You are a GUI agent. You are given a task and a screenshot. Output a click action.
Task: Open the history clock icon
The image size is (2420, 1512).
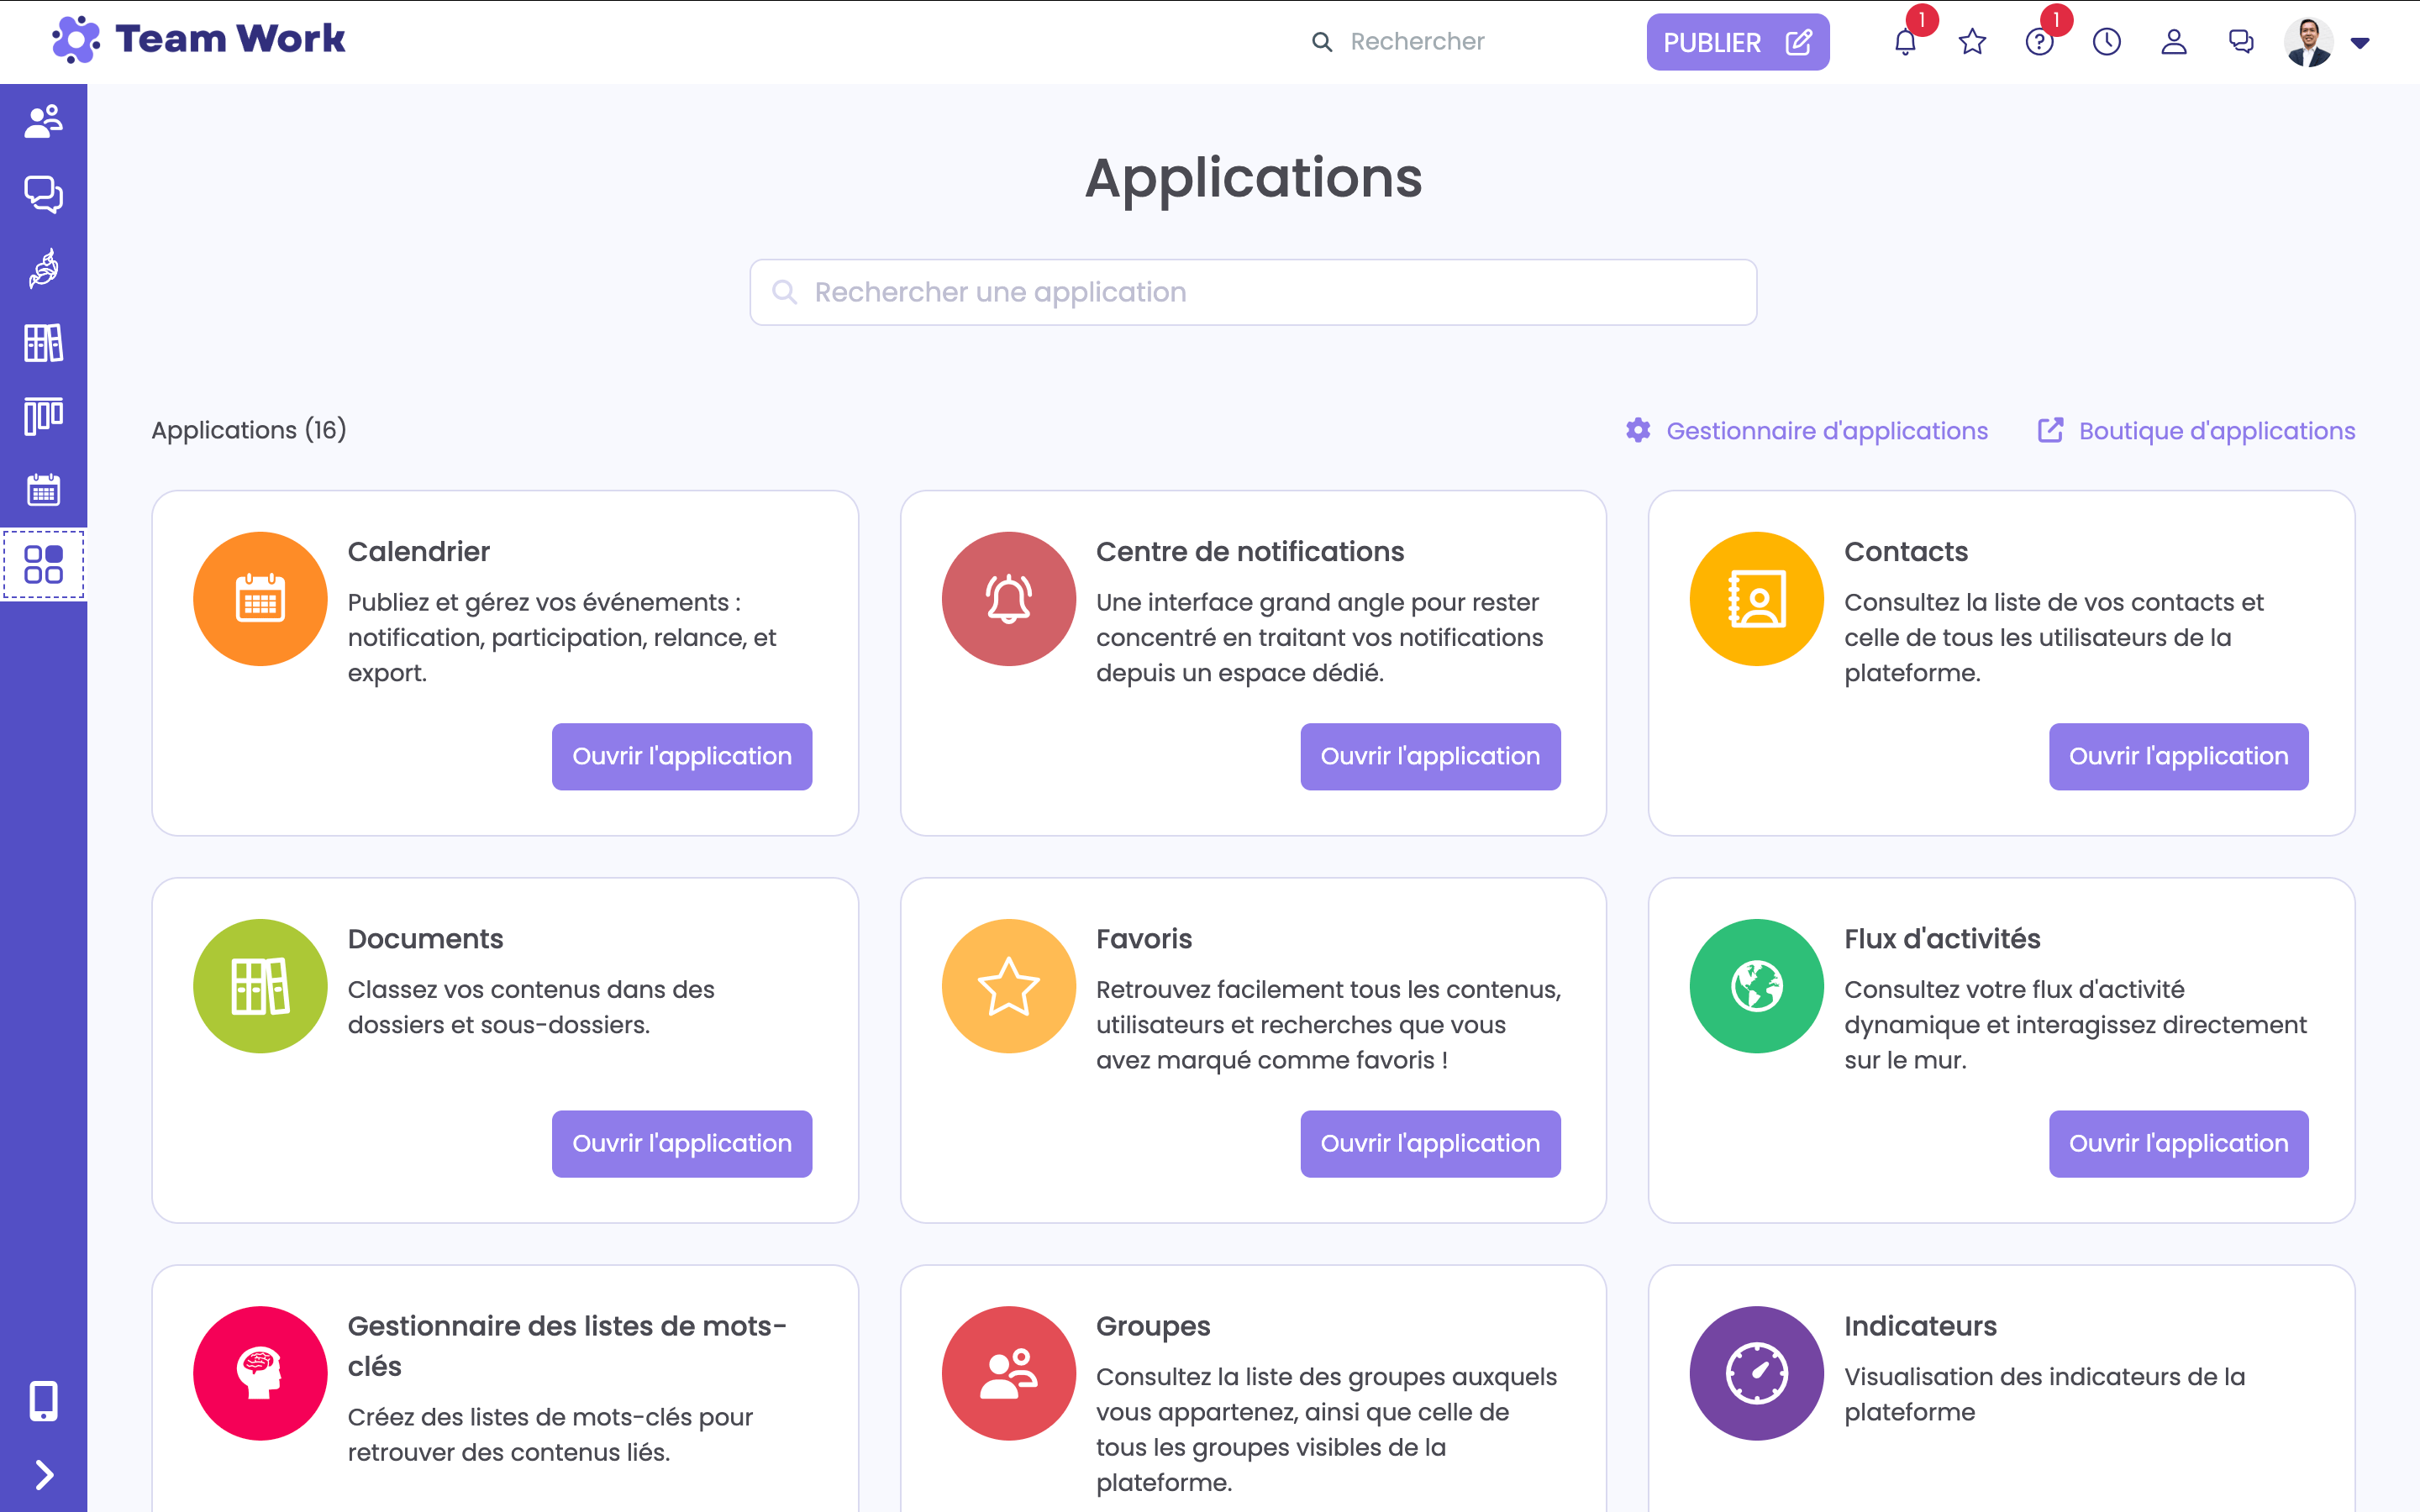coord(2106,42)
